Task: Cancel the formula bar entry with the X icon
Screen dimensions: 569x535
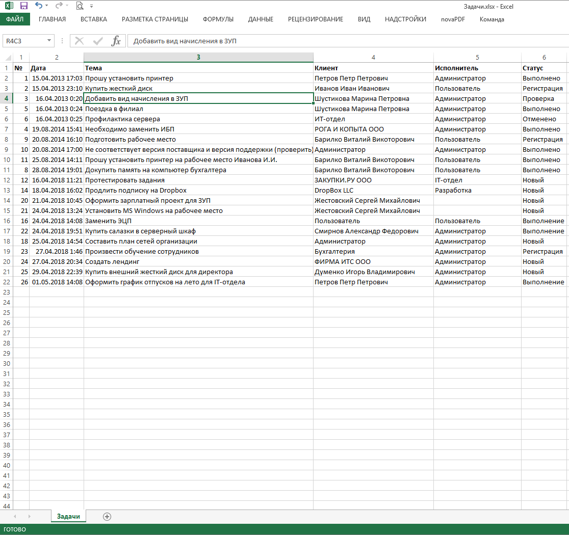Action: (79, 41)
